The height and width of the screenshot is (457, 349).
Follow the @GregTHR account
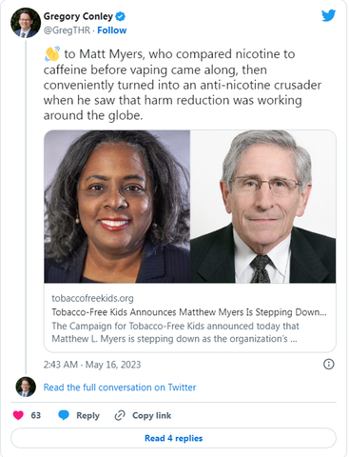pyautogui.click(x=112, y=30)
